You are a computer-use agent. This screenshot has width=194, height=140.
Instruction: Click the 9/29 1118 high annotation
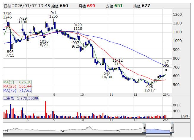coord(78,27)
